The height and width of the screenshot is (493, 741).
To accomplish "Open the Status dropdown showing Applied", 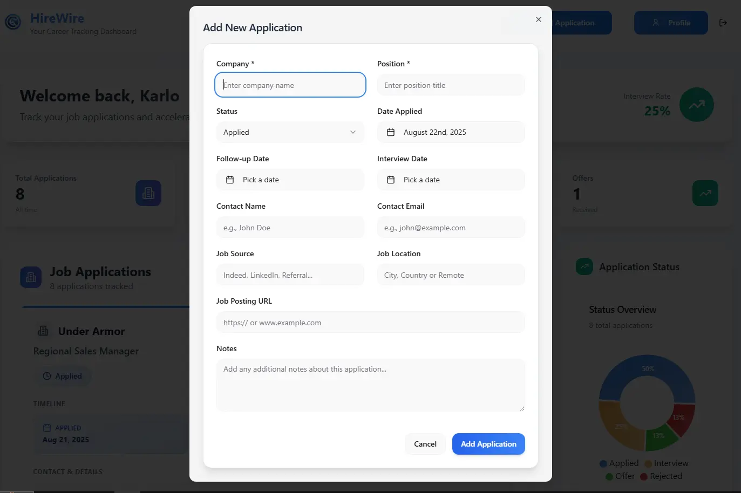I will [x=290, y=132].
